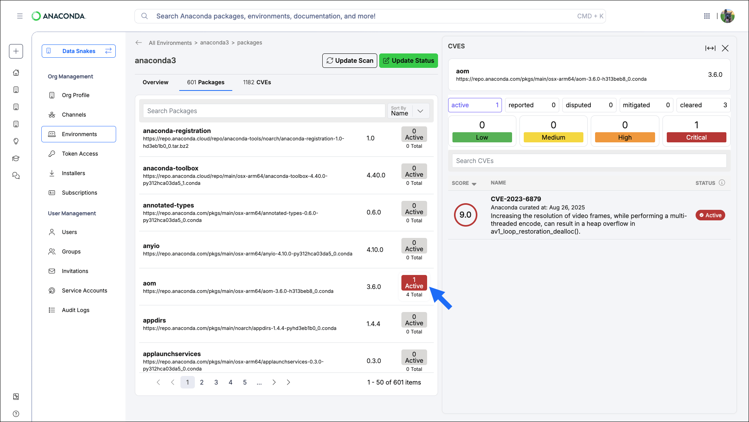Go to page 5 of packages
749x422 pixels.
[245, 382]
